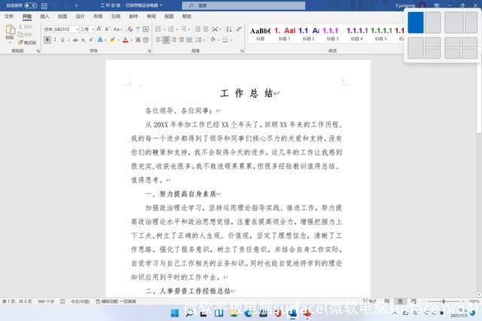Viewport: 482px width, 321px height.
Task: Open Font dialog launcher
Action: tap(149, 51)
